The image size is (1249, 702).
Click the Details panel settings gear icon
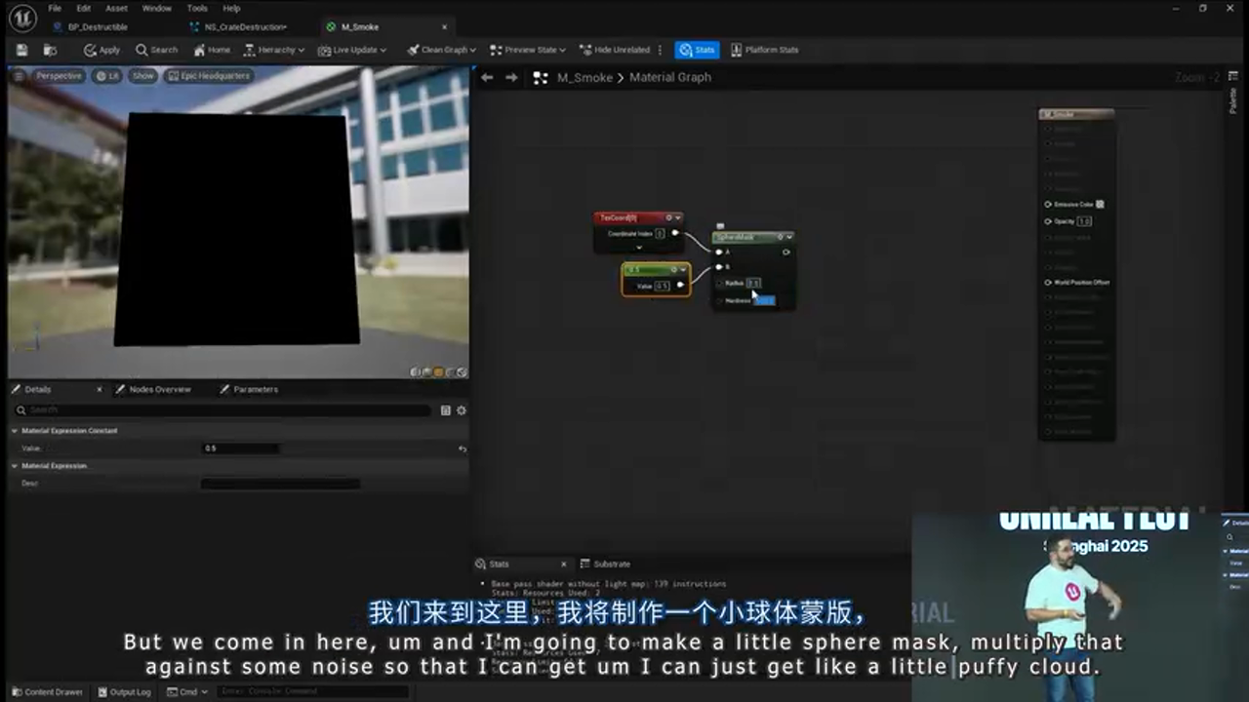click(461, 409)
